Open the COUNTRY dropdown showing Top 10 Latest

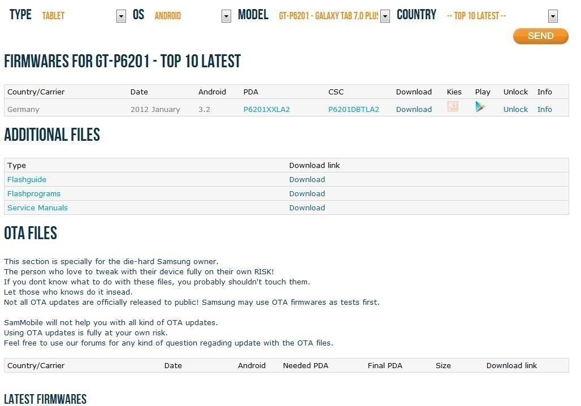553,16
